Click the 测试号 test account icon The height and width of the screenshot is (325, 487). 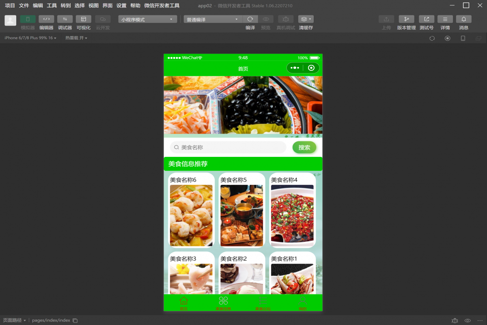427,19
